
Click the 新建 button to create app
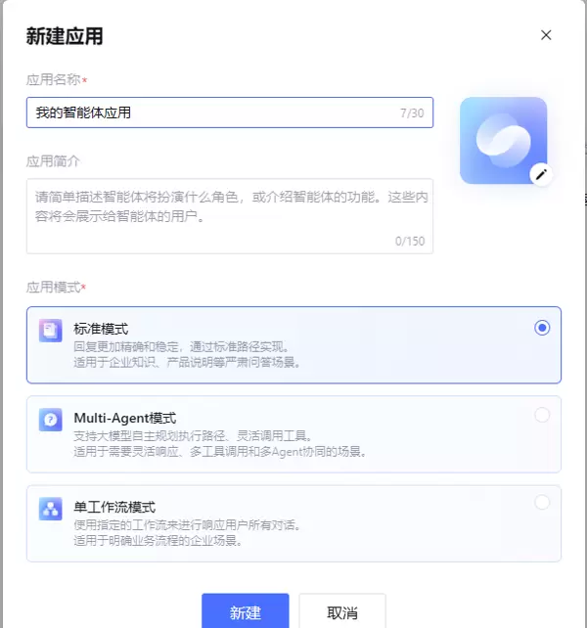pos(246,612)
